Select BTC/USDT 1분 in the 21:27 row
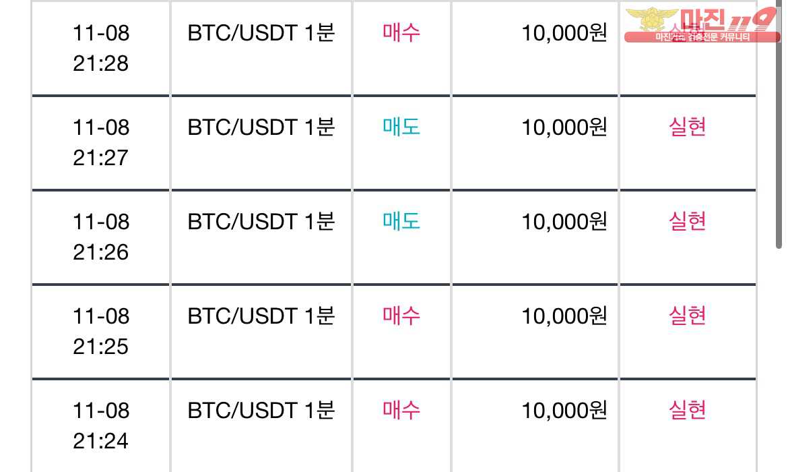Image resolution: width=788 pixels, height=472 pixels. pos(261,127)
